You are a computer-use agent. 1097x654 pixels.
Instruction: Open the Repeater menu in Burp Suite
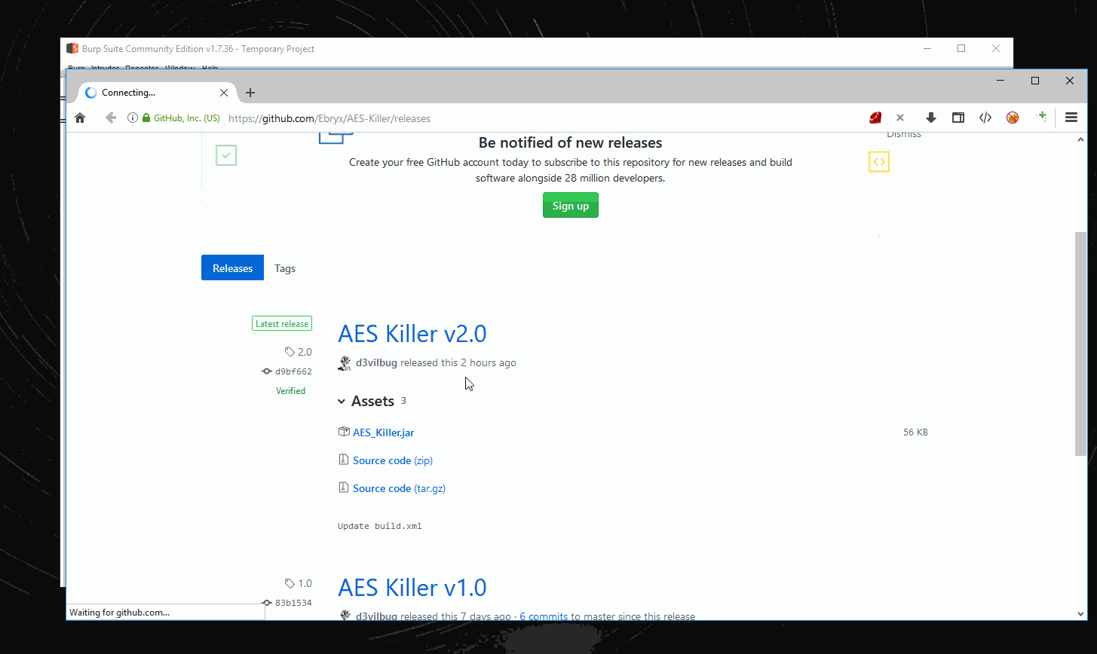[x=141, y=68]
